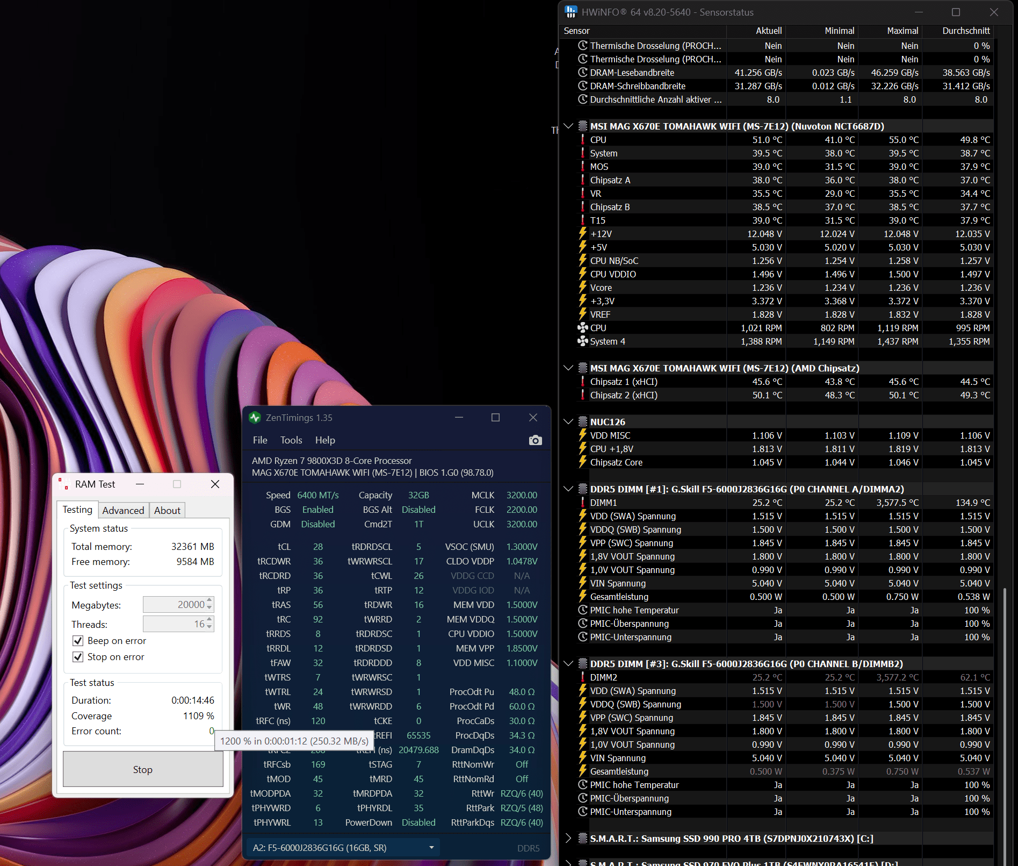Click the thermometer icon beside DIMM2
Viewport: 1018px width, 866px height.
(x=583, y=677)
